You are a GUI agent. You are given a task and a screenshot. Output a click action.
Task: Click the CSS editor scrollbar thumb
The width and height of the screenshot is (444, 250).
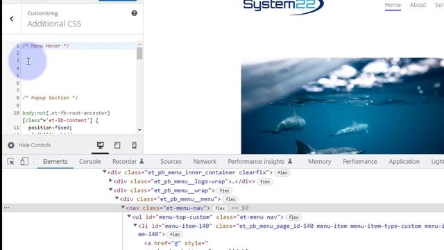pyautogui.click(x=139, y=53)
